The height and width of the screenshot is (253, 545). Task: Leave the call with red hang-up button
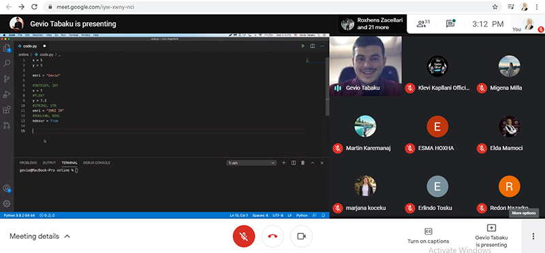click(272, 237)
